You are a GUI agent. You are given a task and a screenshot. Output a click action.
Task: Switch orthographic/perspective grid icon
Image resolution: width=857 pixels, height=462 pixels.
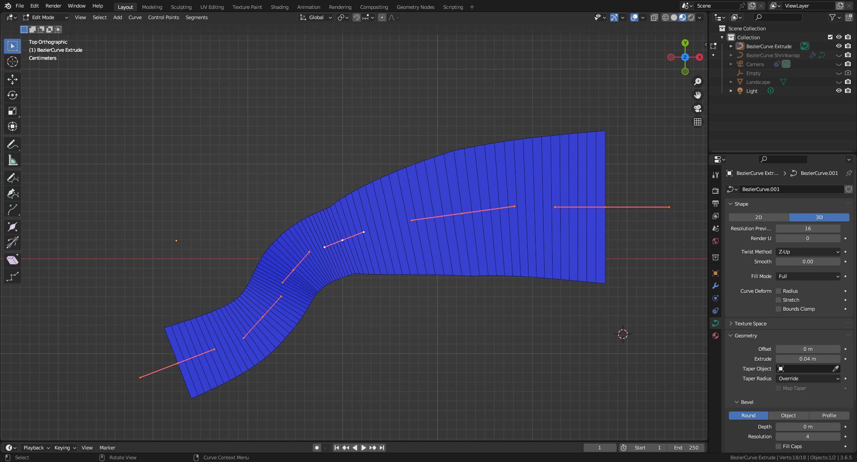coord(698,122)
